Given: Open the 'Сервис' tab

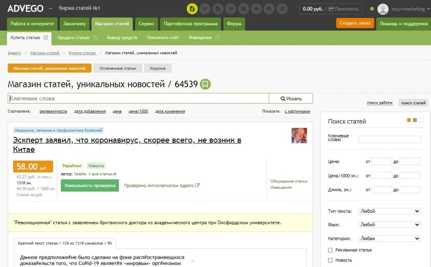Looking at the screenshot, I should point(147,24).
